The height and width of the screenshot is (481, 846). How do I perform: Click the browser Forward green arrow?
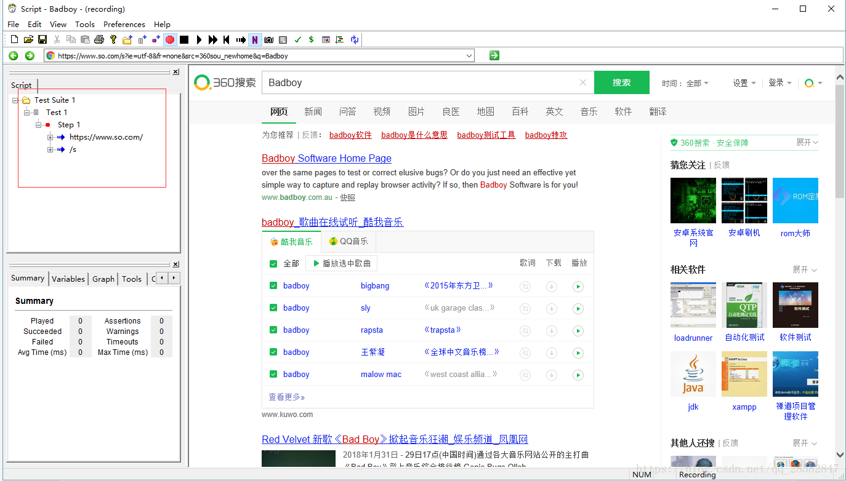pos(30,55)
